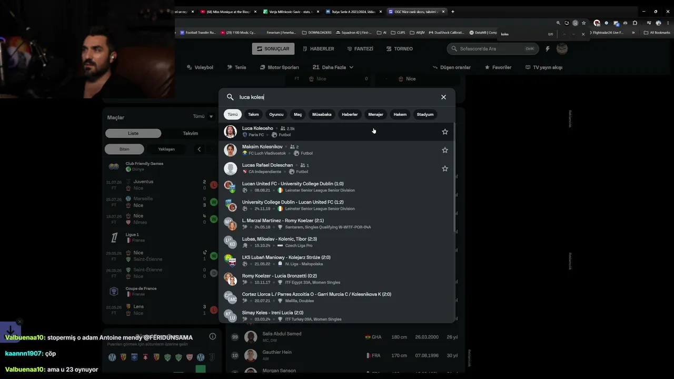Screen dimensions: 674x379
Task: Open Maksim Kolesnikov player result
Action: point(336,150)
